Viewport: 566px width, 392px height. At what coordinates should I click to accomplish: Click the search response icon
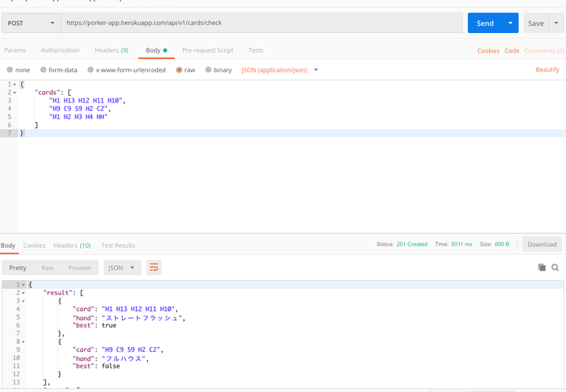click(x=555, y=268)
